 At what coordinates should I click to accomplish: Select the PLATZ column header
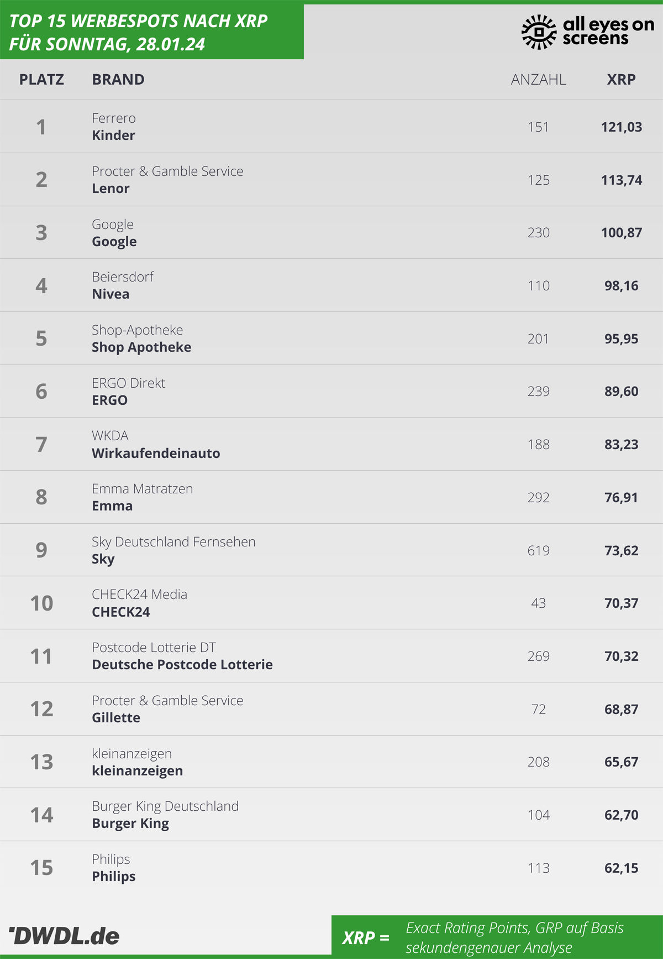click(41, 80)
